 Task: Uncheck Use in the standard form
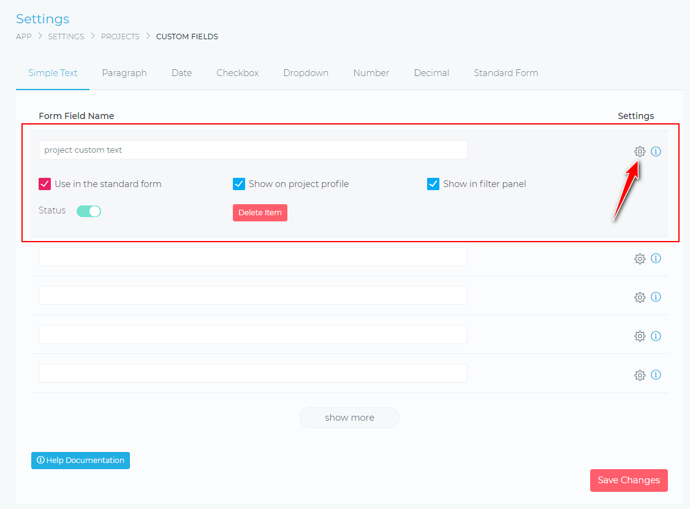click(45, 183)
